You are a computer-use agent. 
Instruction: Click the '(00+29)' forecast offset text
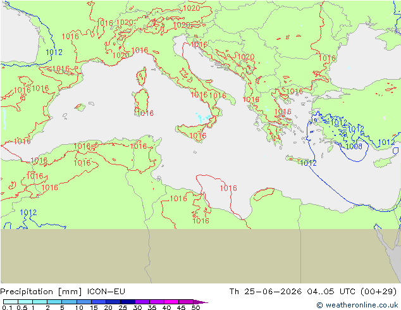click(378, 292)
